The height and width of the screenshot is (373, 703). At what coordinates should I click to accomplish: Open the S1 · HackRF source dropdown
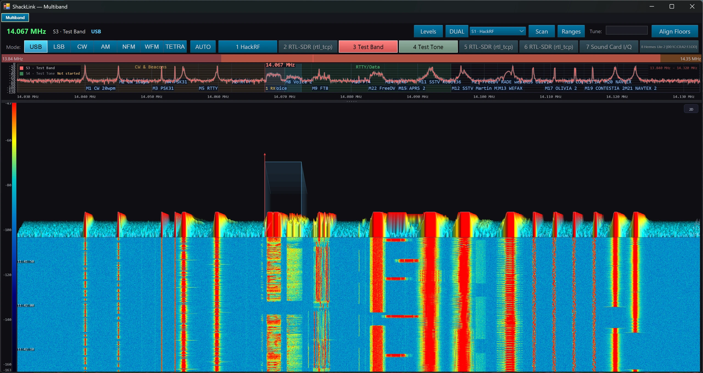click(x=497, y=31)
